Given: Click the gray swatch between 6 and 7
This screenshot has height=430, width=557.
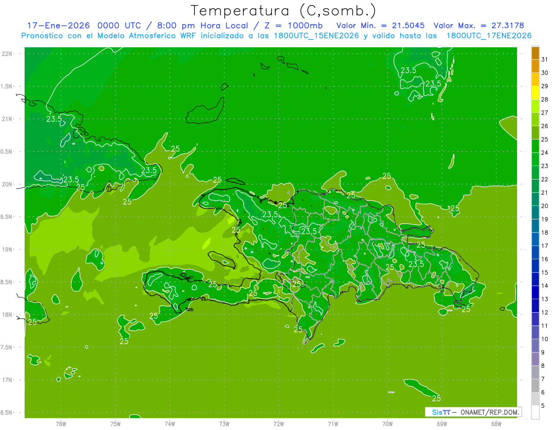Looking at the screenshot, I should 535,385.
